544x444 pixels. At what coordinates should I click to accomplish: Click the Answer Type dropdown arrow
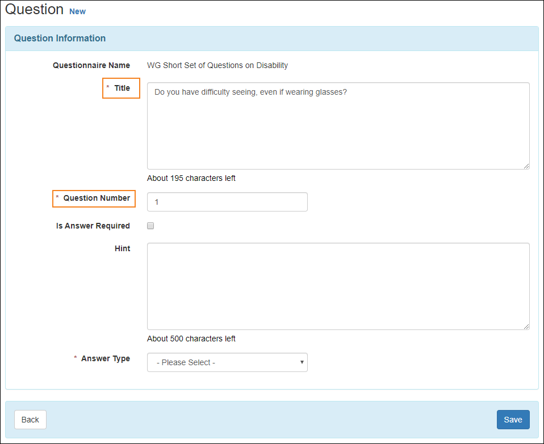click(x=302, y=362)
